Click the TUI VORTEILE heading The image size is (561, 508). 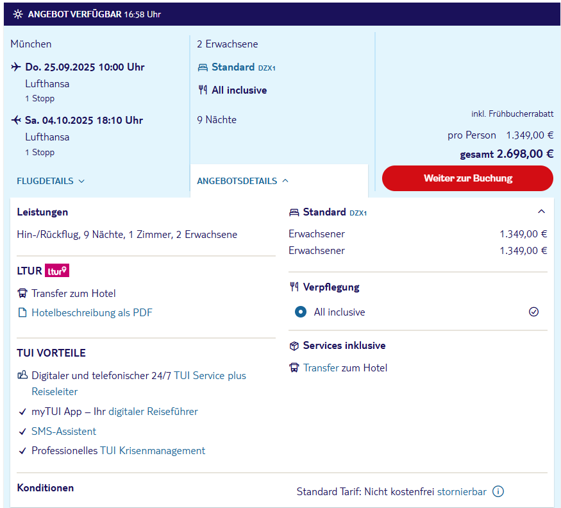click(x=51, y=353)
